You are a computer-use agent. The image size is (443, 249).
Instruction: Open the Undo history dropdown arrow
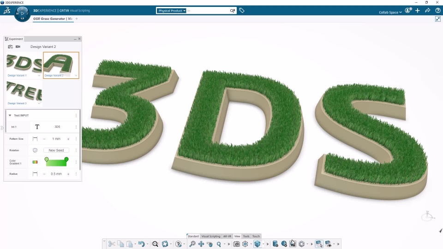click(147, 244)
